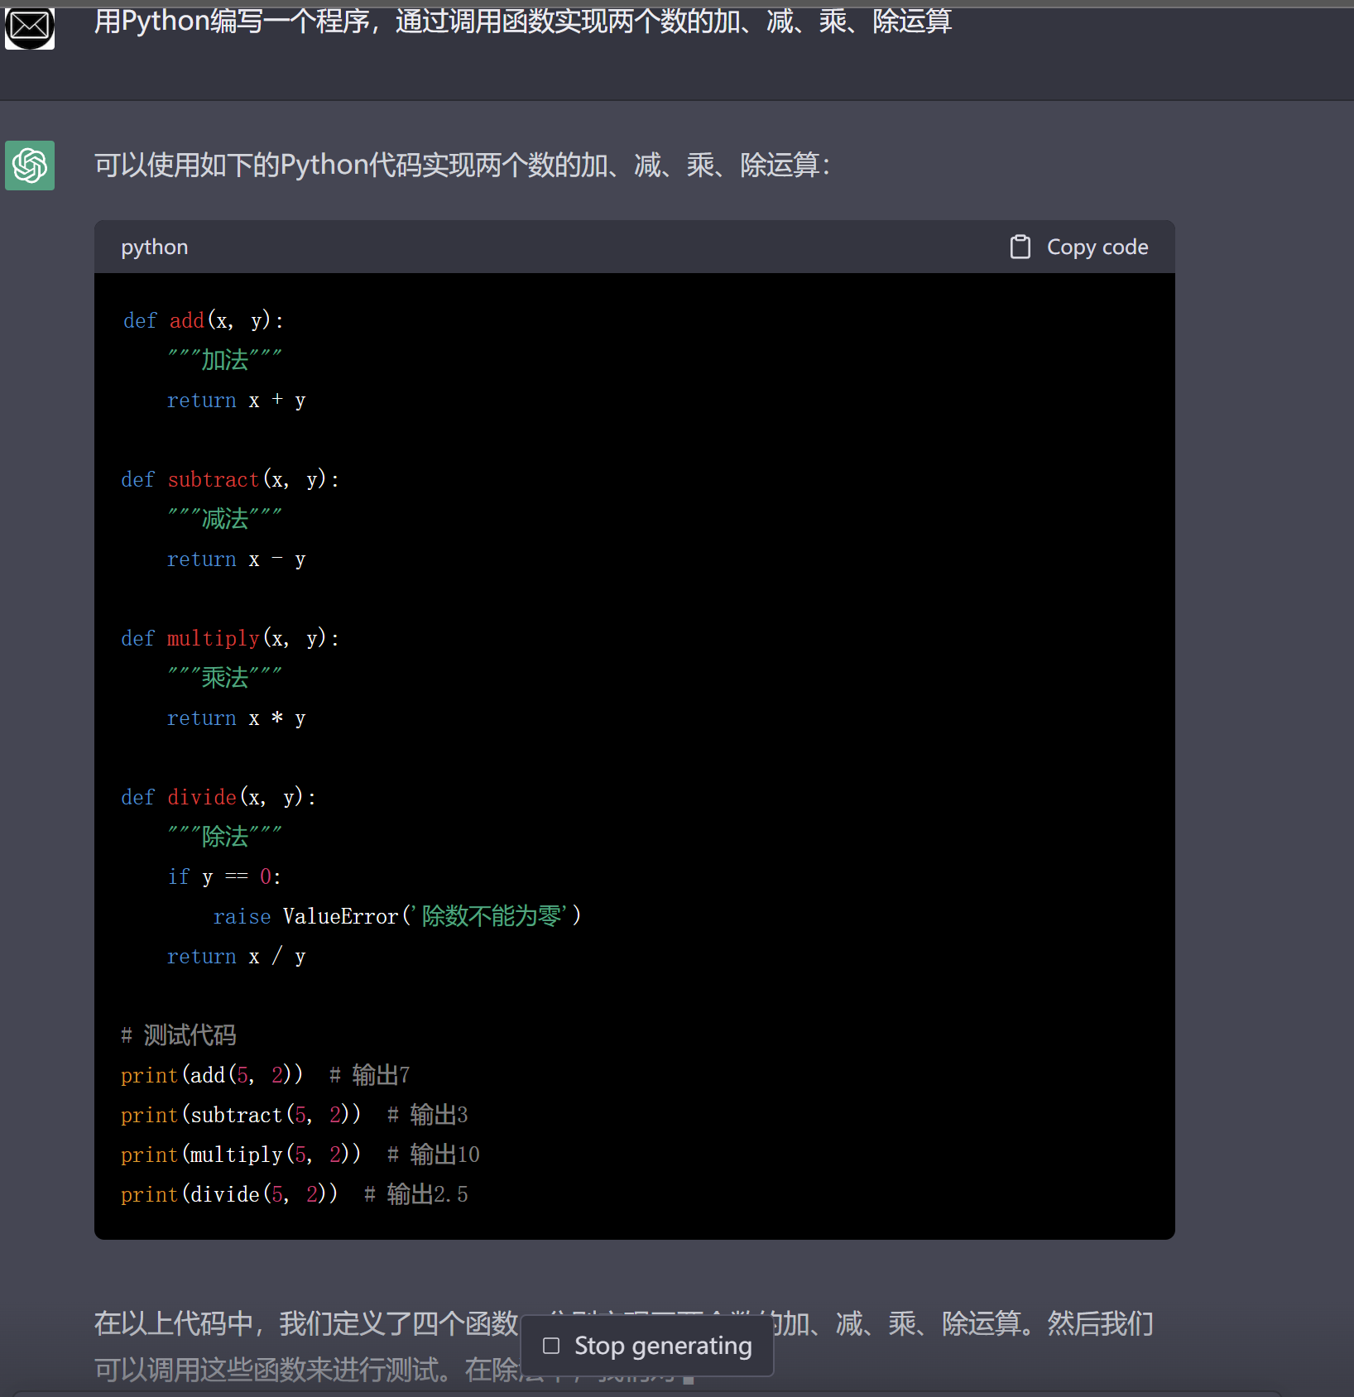This screenshot has height=1397, width=1354.
Task: Stop the response with Stop generating
Action: point(647,1346)
